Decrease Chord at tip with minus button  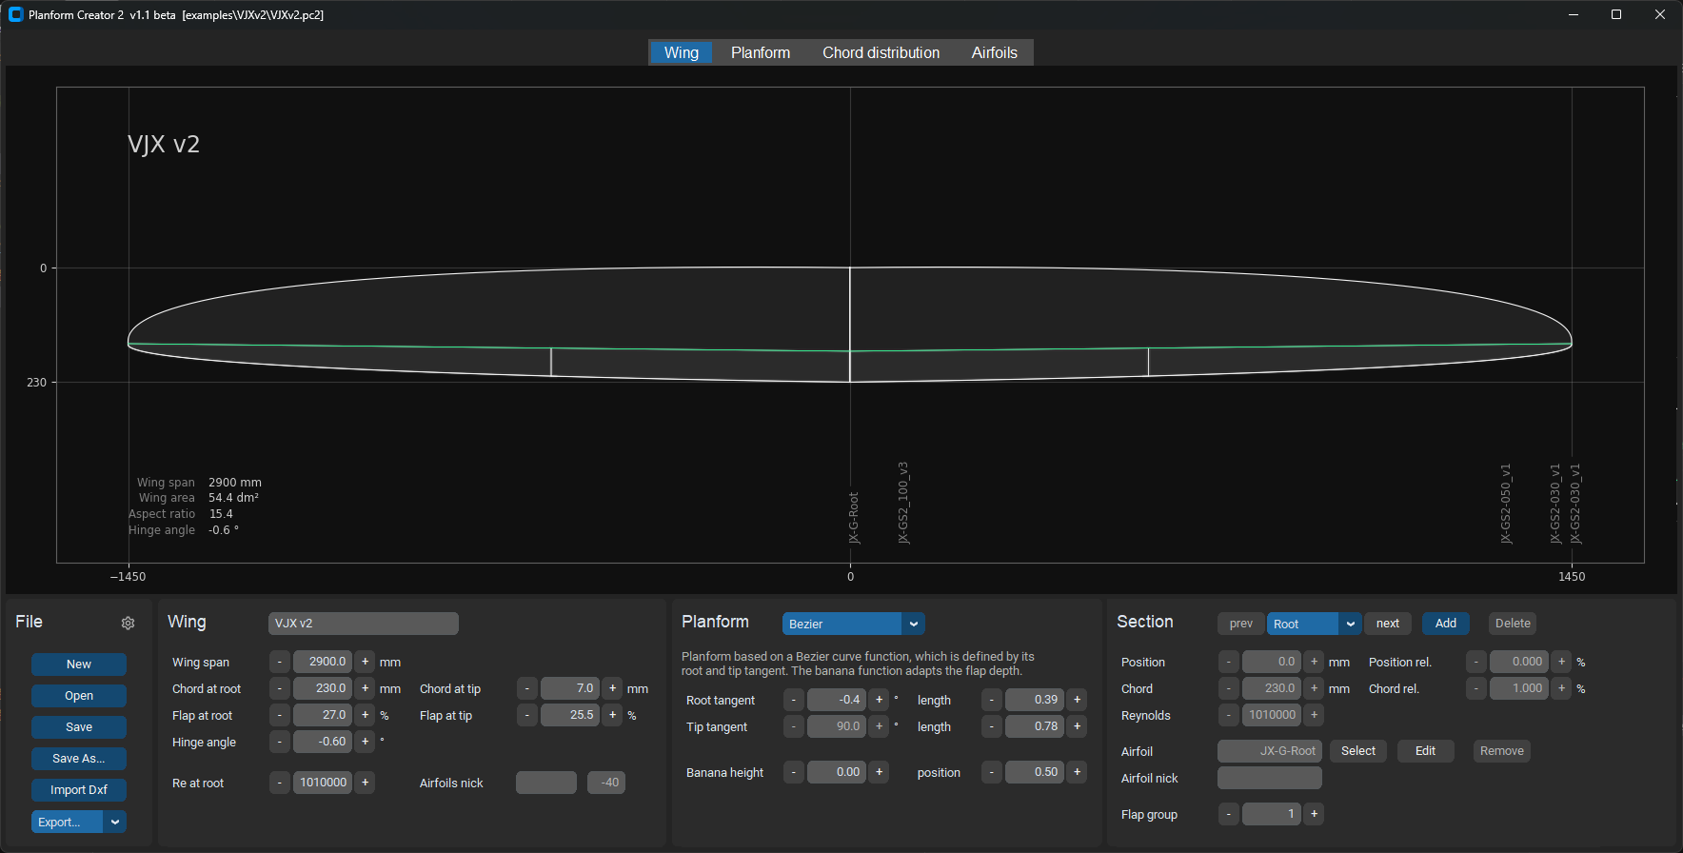[527, 688]
